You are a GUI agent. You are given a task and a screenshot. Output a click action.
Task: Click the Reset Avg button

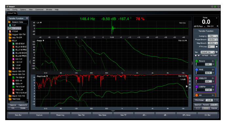pos(60,115)
